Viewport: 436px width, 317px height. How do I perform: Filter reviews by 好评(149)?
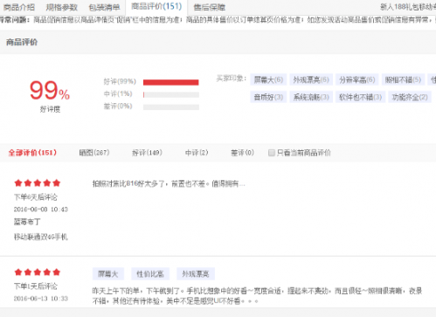(x=147, y=153)
